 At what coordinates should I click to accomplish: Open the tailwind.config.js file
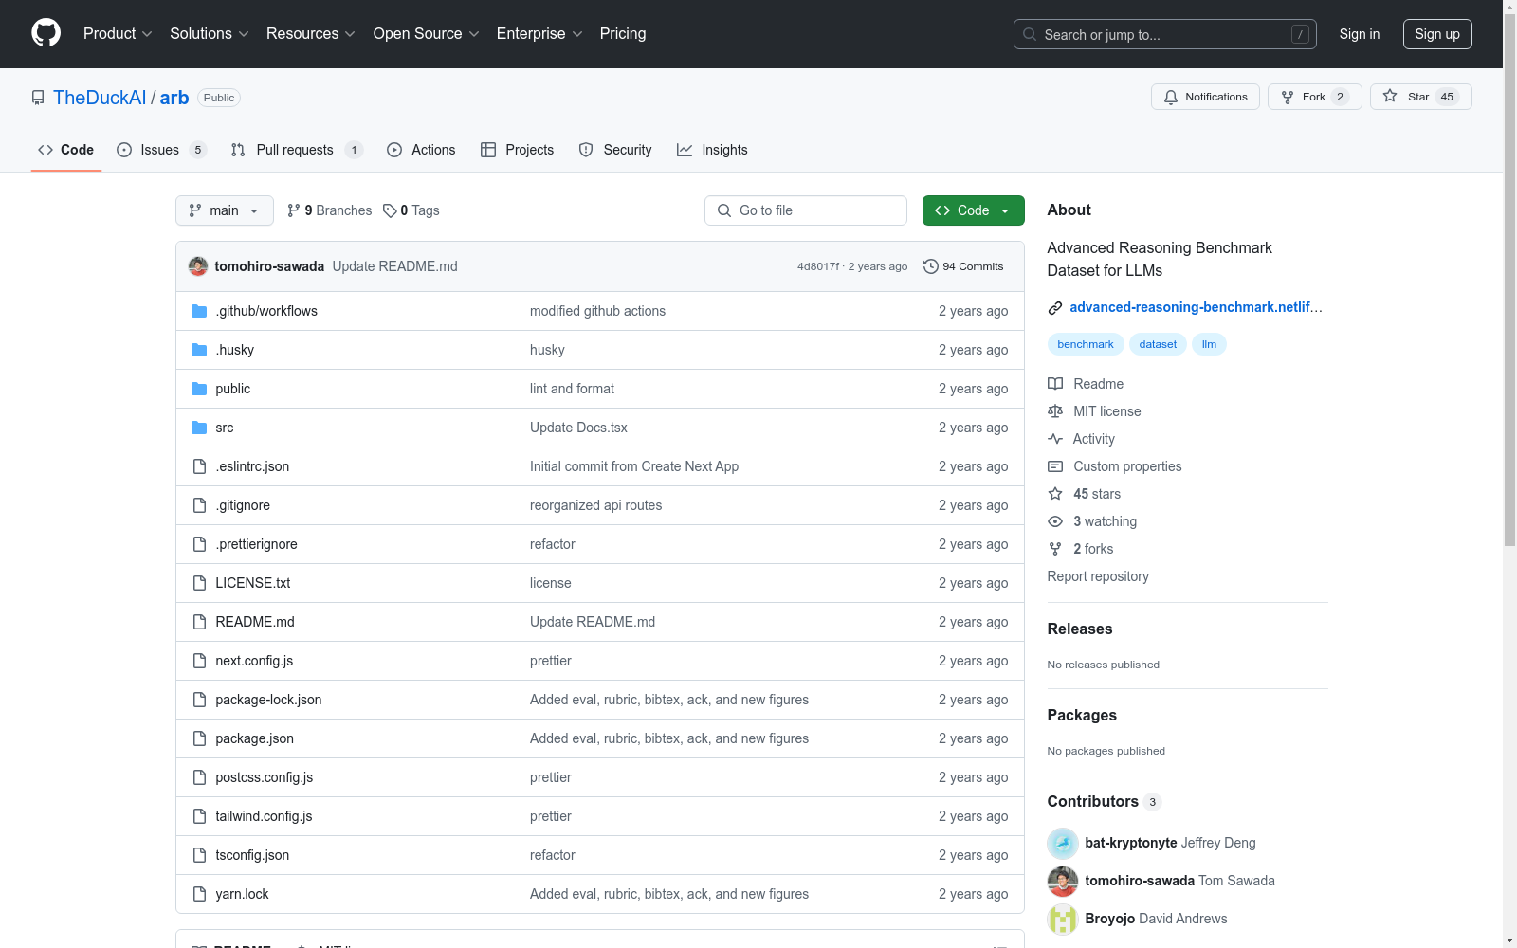pos(264,816)
